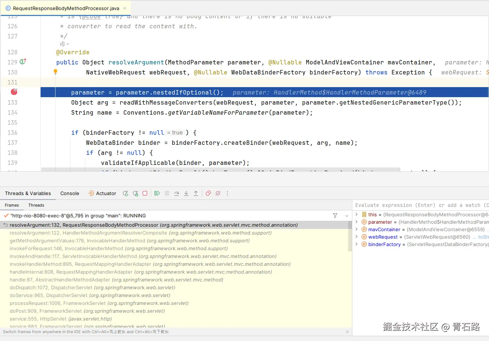Click the overridden method gutter icon at line 129
Image resolution: width=489 pixels, height=341 pixels.
[23, 62]
